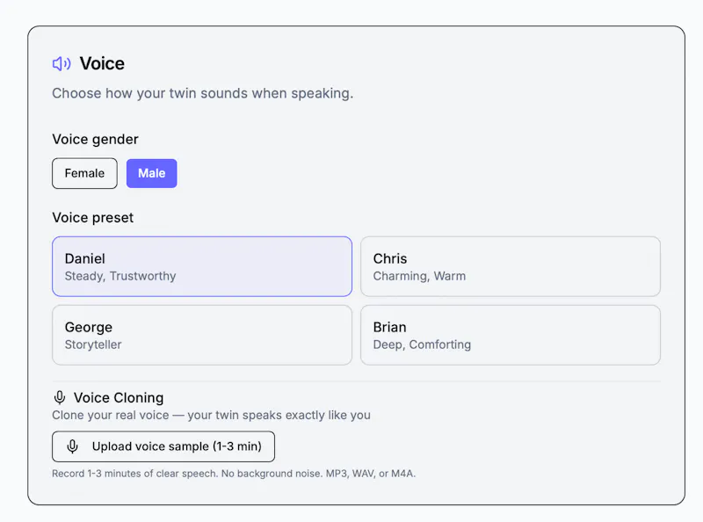Click the 'Clone your real voice' description
The width and height of the screenshot is (703, 522).
click(x=211, y=416)
